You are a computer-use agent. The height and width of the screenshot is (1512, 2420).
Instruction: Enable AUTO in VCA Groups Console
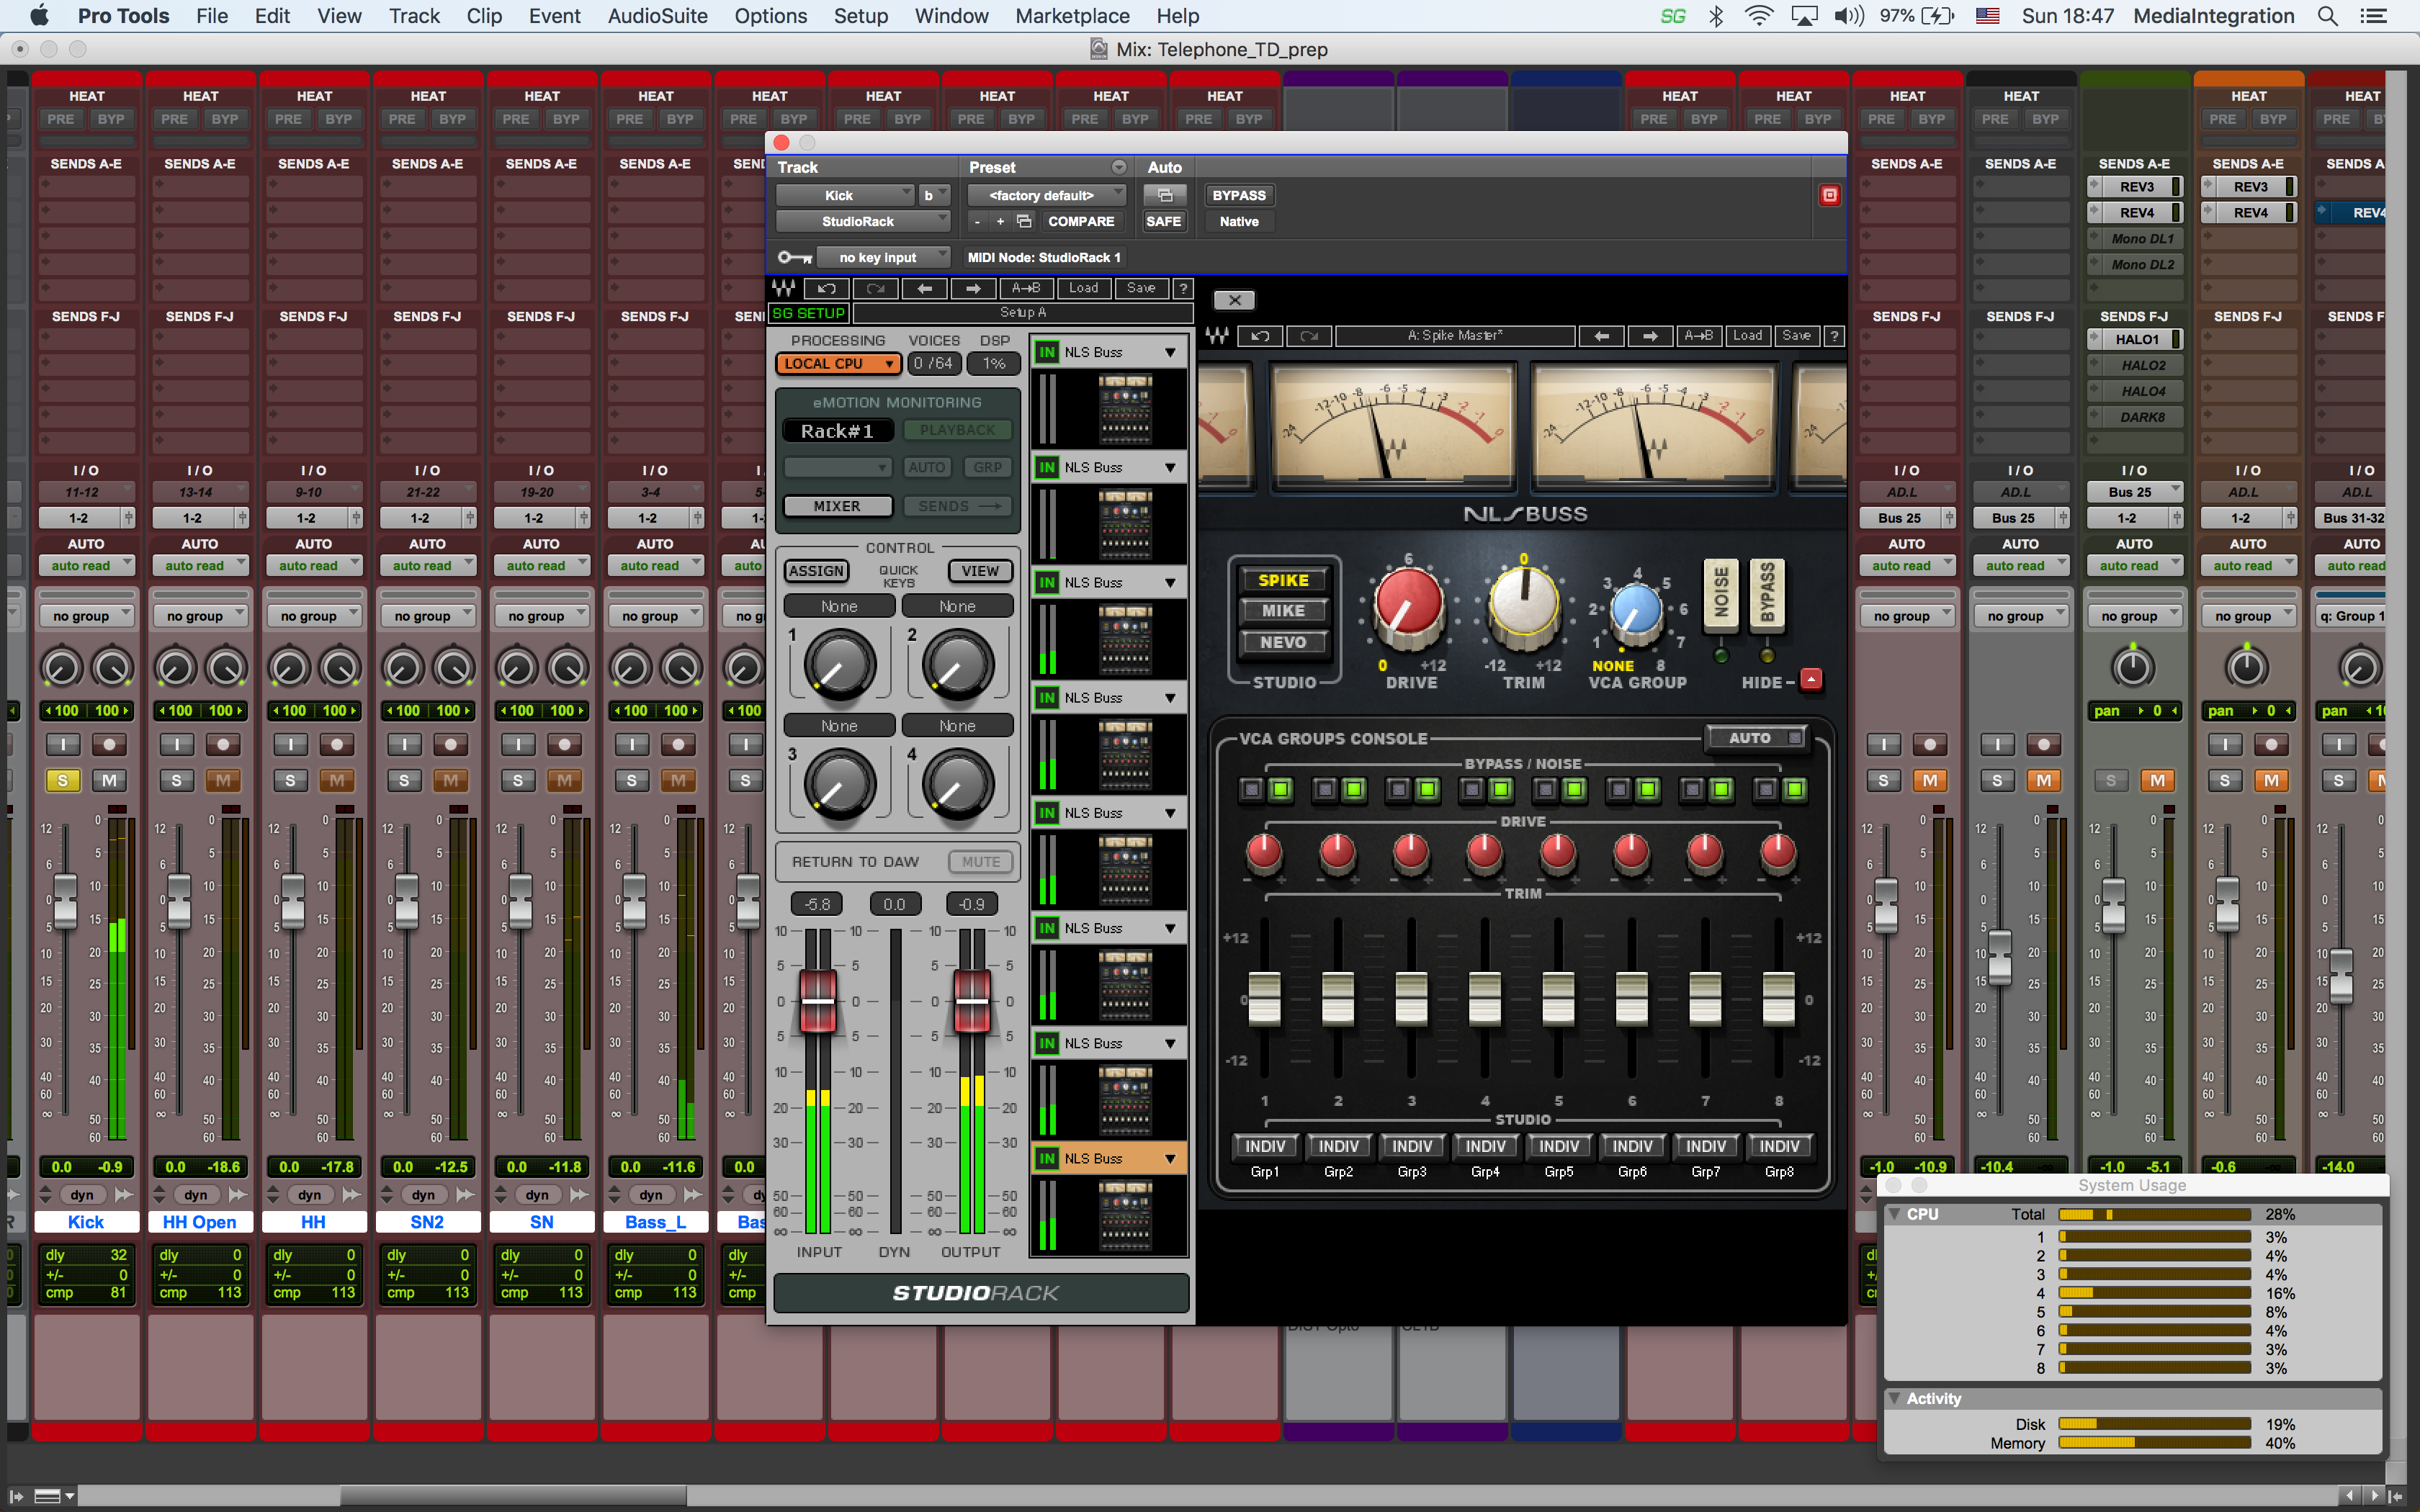[1756, 738]
